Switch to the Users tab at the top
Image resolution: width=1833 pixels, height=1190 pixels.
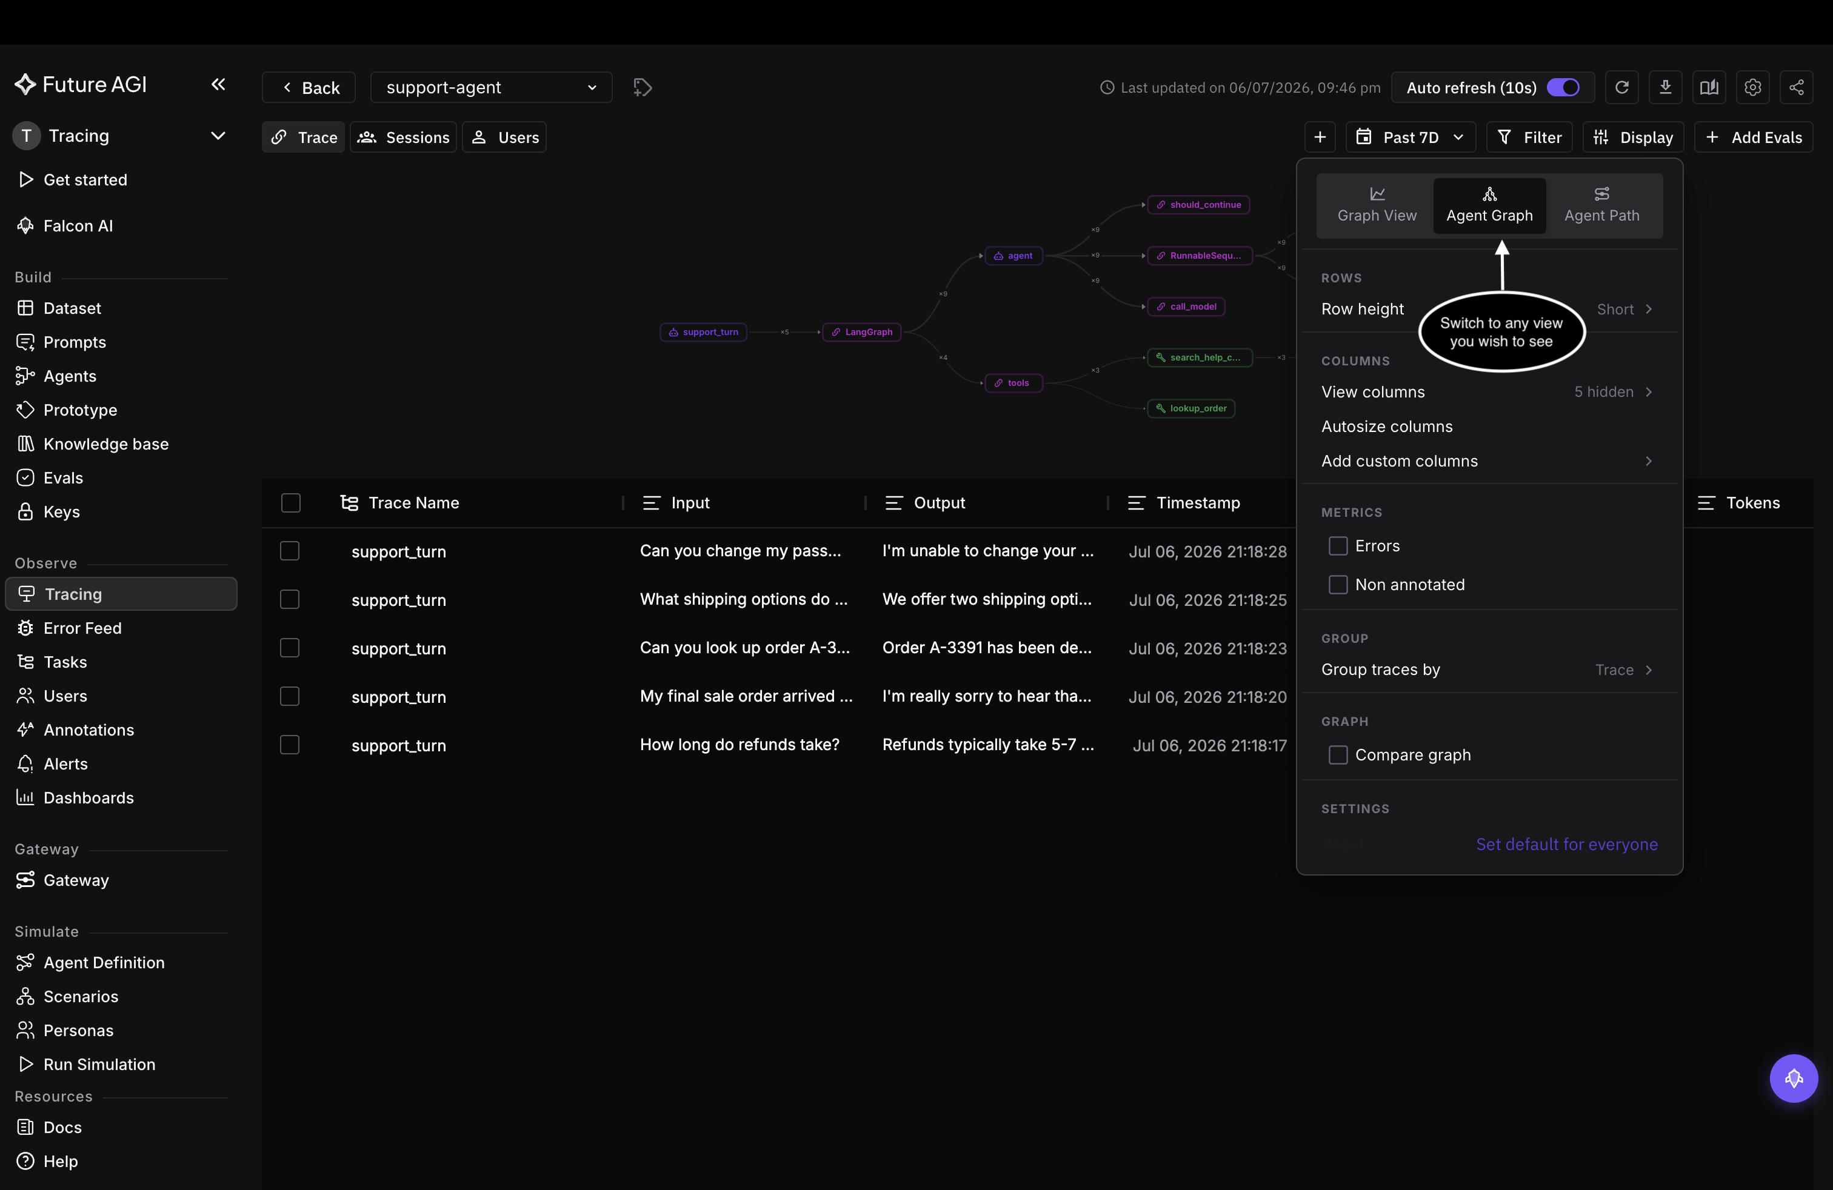(x=504, y=137)
